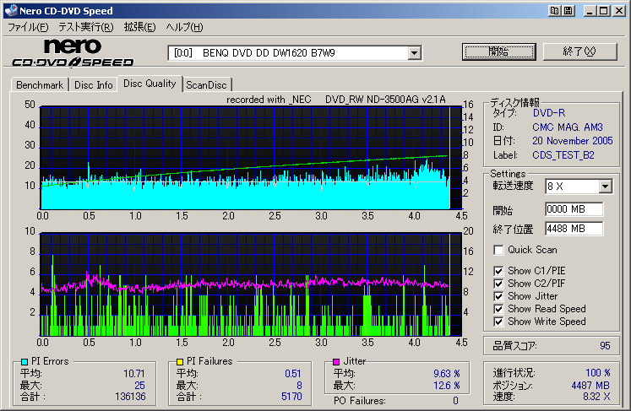Click the Nero CD-DVD Speed logo
631x411 pixels.
pos(73,52)
